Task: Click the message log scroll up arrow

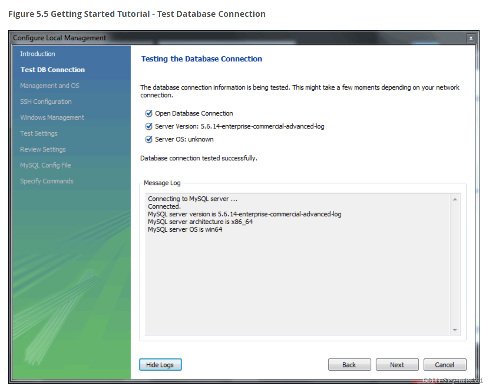Action: (455, 199)
